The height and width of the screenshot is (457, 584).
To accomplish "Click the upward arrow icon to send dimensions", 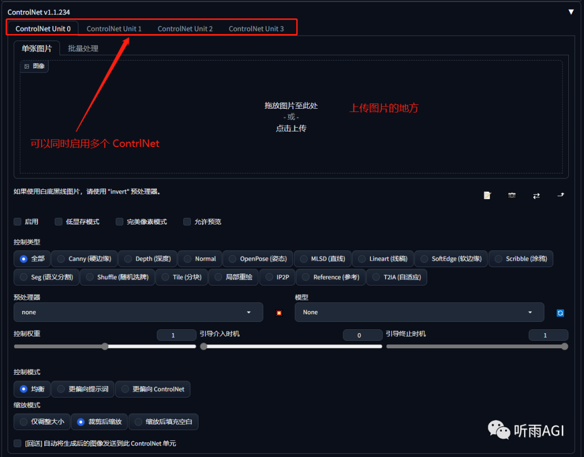I will point(560,196).
